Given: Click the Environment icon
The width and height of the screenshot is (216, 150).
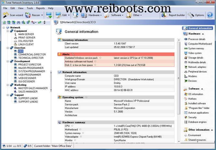Looking at the screenshot, I should 186,135.
